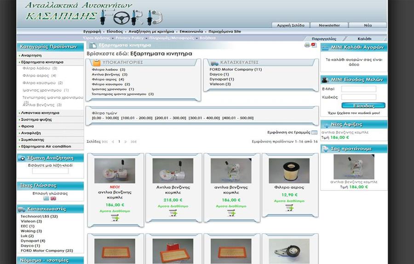The width and height of the screenshot is (414, 264).
Task: Click the smart search keyword field
Action: pos(50,171)
